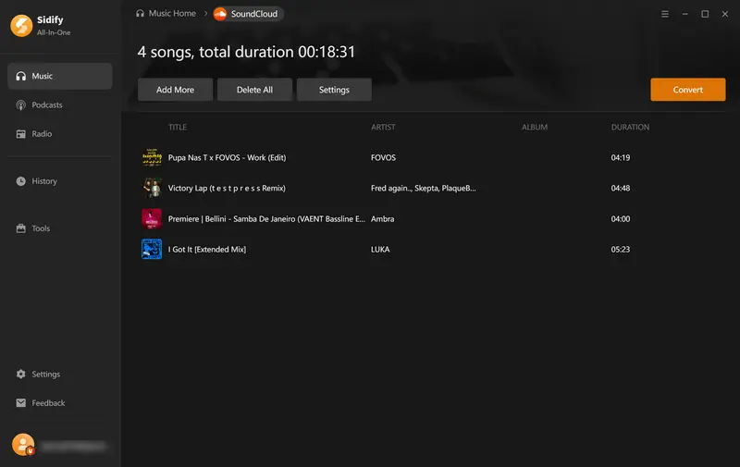Click duration 05:23
Screen dimensions: 740x467
(621, 249)
